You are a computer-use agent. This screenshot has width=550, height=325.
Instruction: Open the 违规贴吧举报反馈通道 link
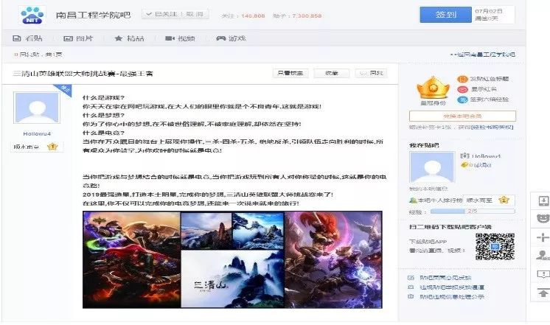pos(452,287)
